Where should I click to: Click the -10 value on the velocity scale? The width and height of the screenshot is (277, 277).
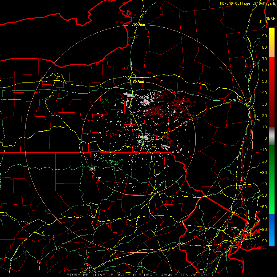(x=263, y=150)
